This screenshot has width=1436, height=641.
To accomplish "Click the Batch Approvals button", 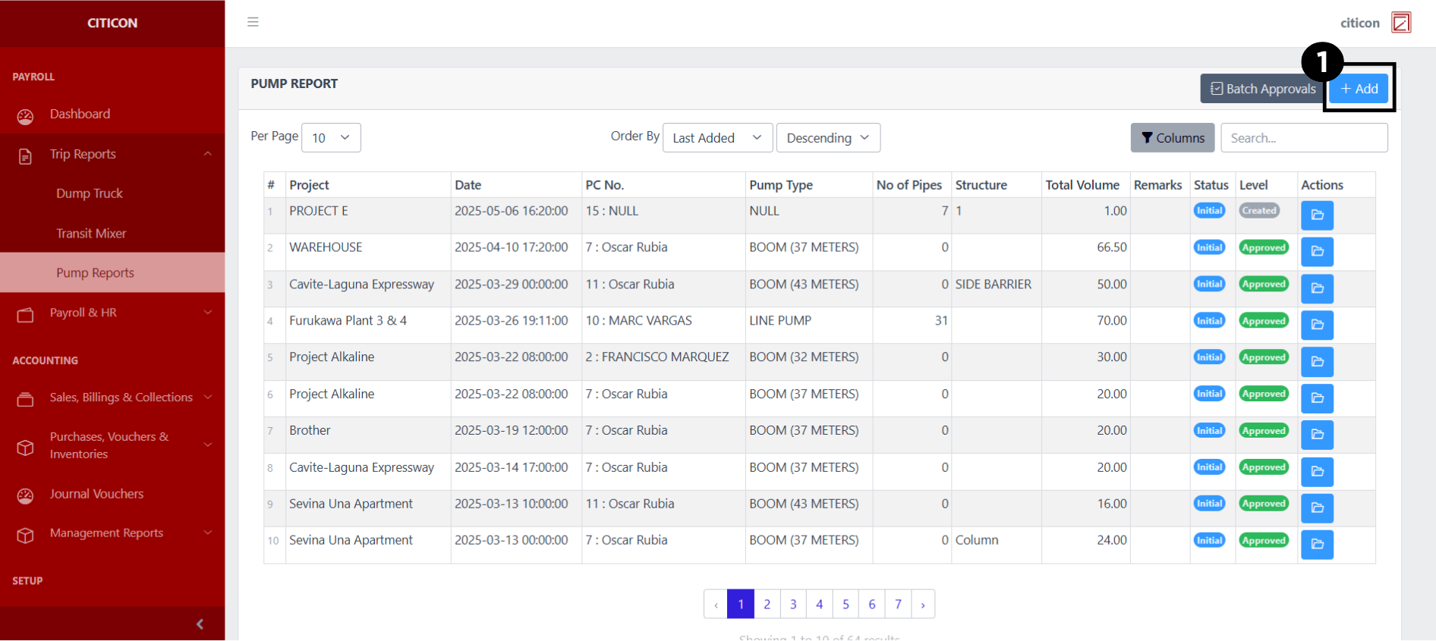I will coord(1262,89).
